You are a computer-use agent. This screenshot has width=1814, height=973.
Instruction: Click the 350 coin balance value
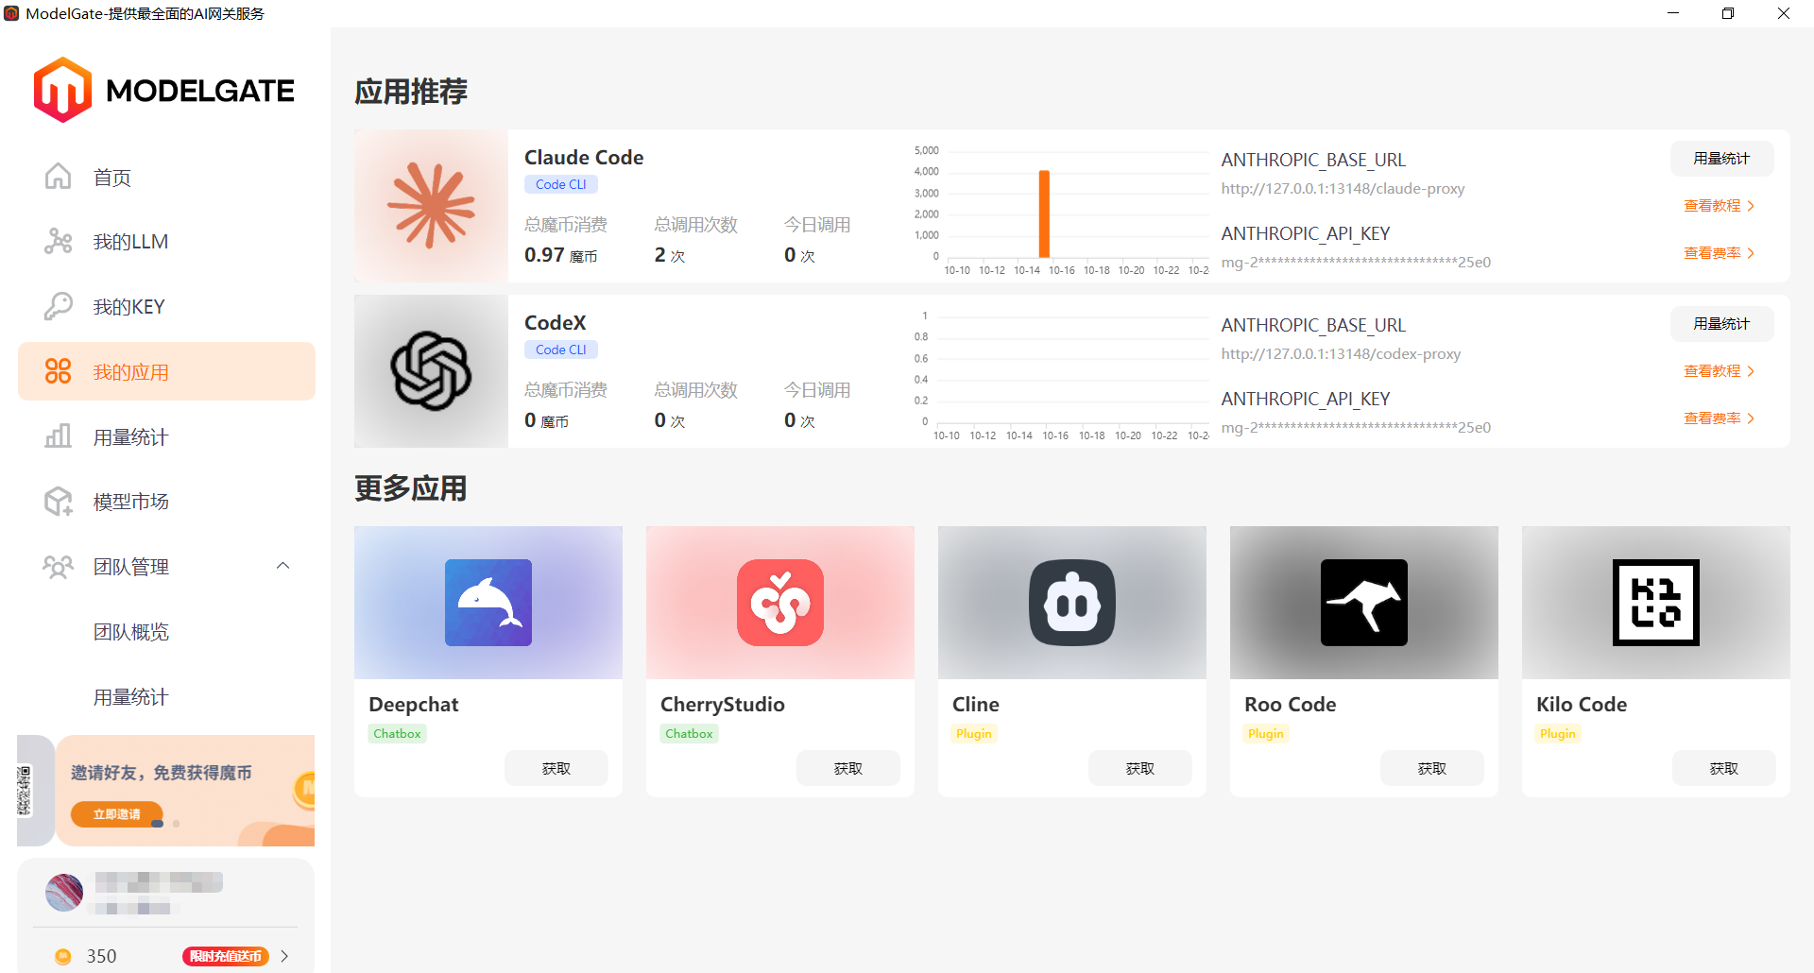[x=101, y=956]
